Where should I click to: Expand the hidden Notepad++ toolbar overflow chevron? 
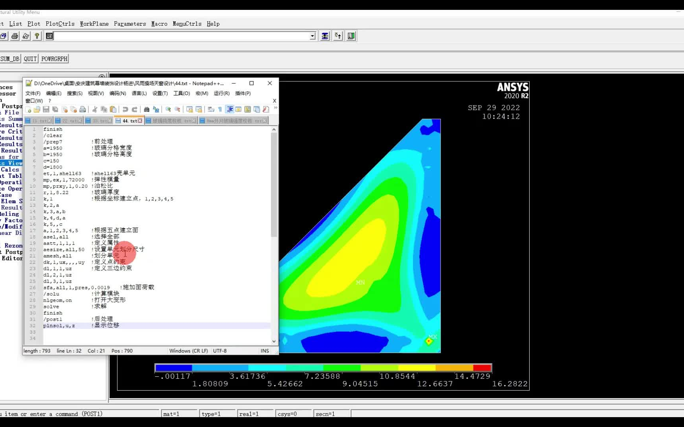click(275, 108)
